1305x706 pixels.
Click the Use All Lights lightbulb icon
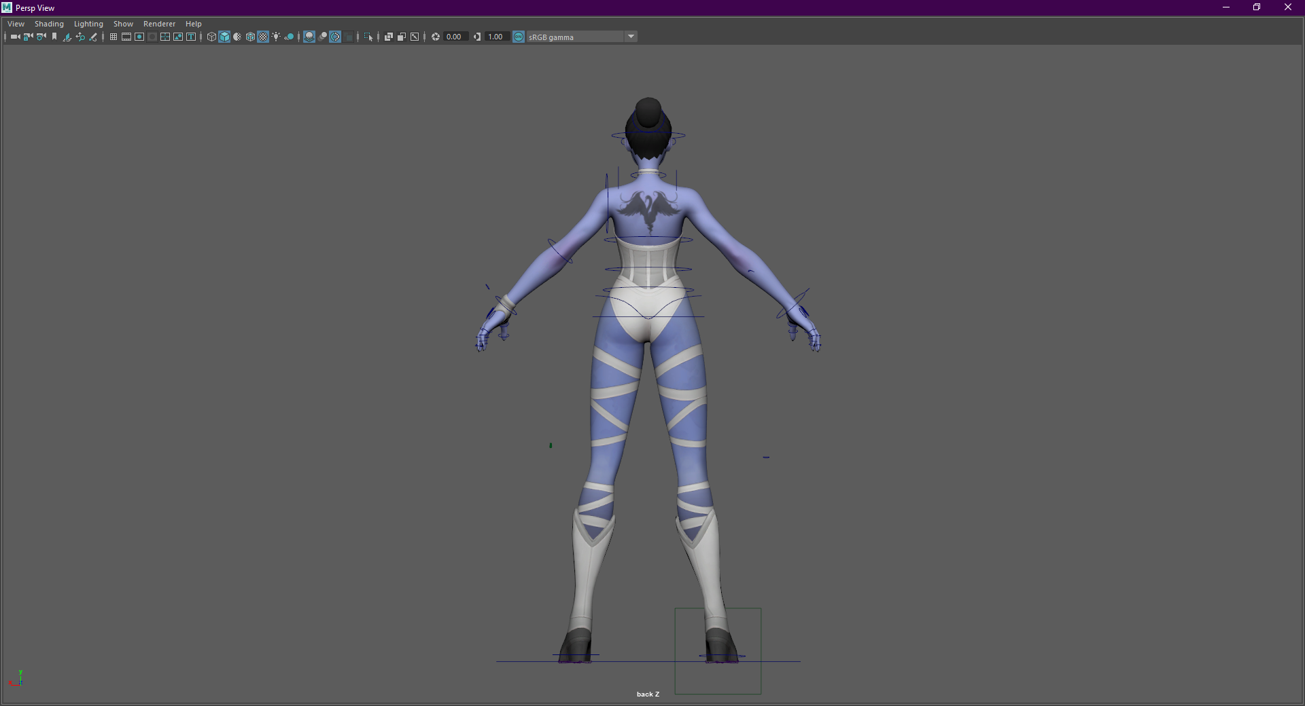(x=276, y=37)
